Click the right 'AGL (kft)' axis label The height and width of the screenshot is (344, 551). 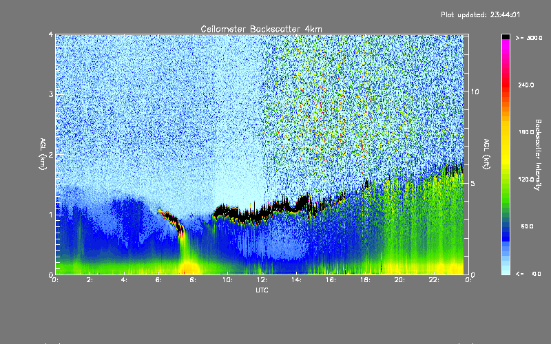(x=486, y=154)
